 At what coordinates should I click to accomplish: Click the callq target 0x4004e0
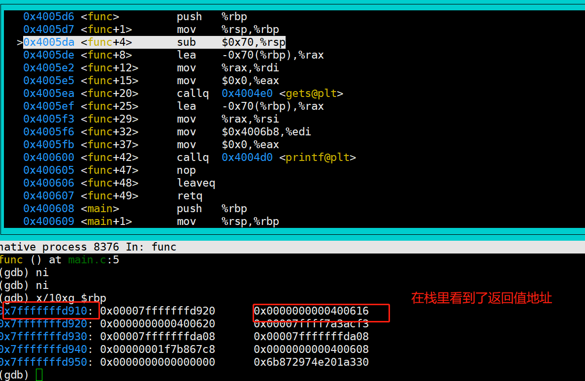tap(247, 93)
